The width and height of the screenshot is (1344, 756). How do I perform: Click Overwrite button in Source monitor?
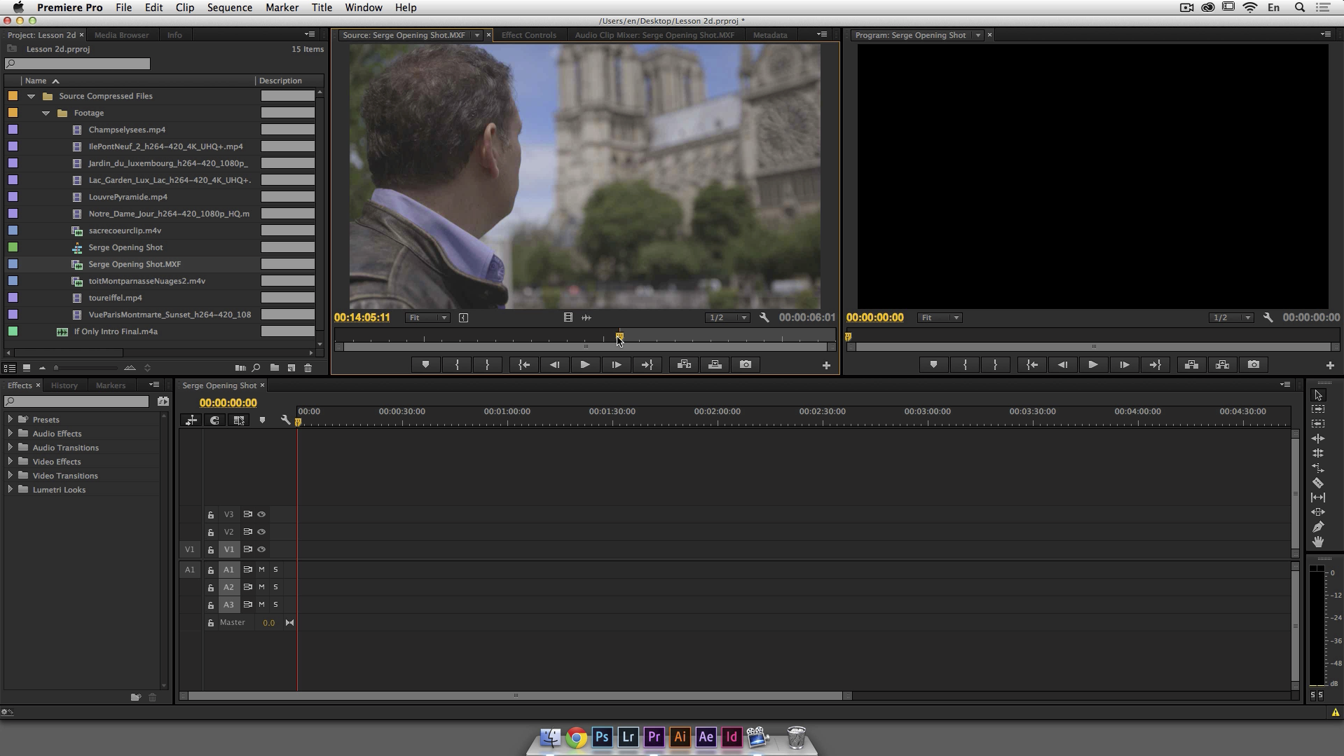(x=715, y=364)
